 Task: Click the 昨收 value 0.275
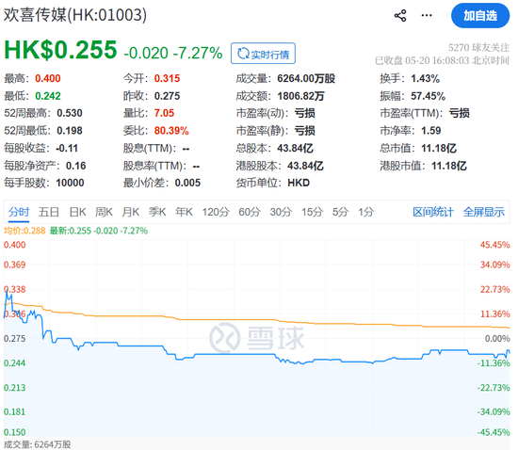point(167,96)
